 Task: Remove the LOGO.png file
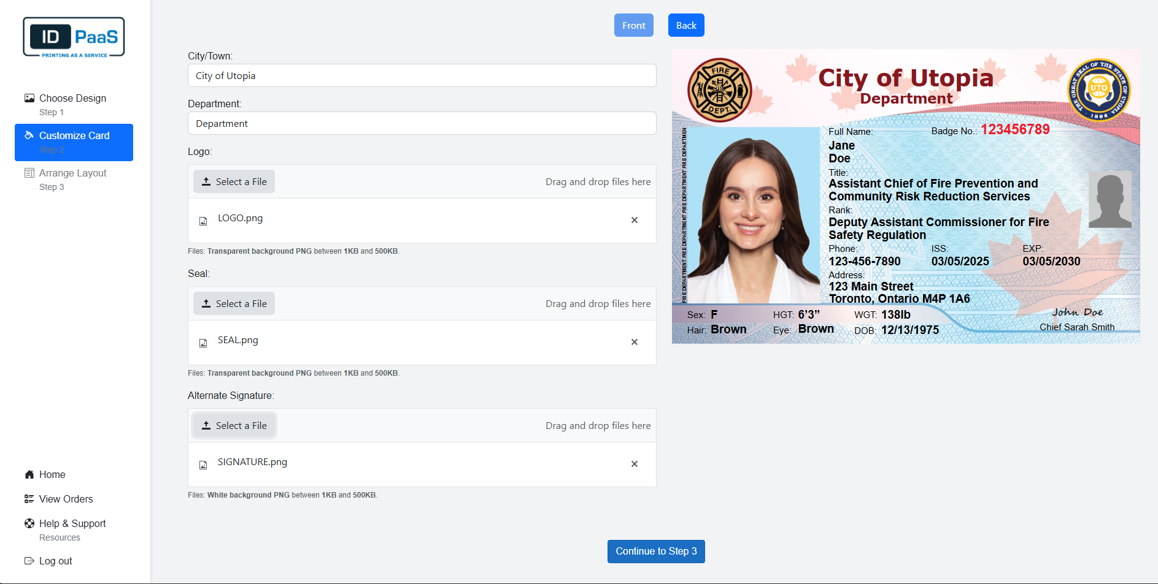pos(634,220)
